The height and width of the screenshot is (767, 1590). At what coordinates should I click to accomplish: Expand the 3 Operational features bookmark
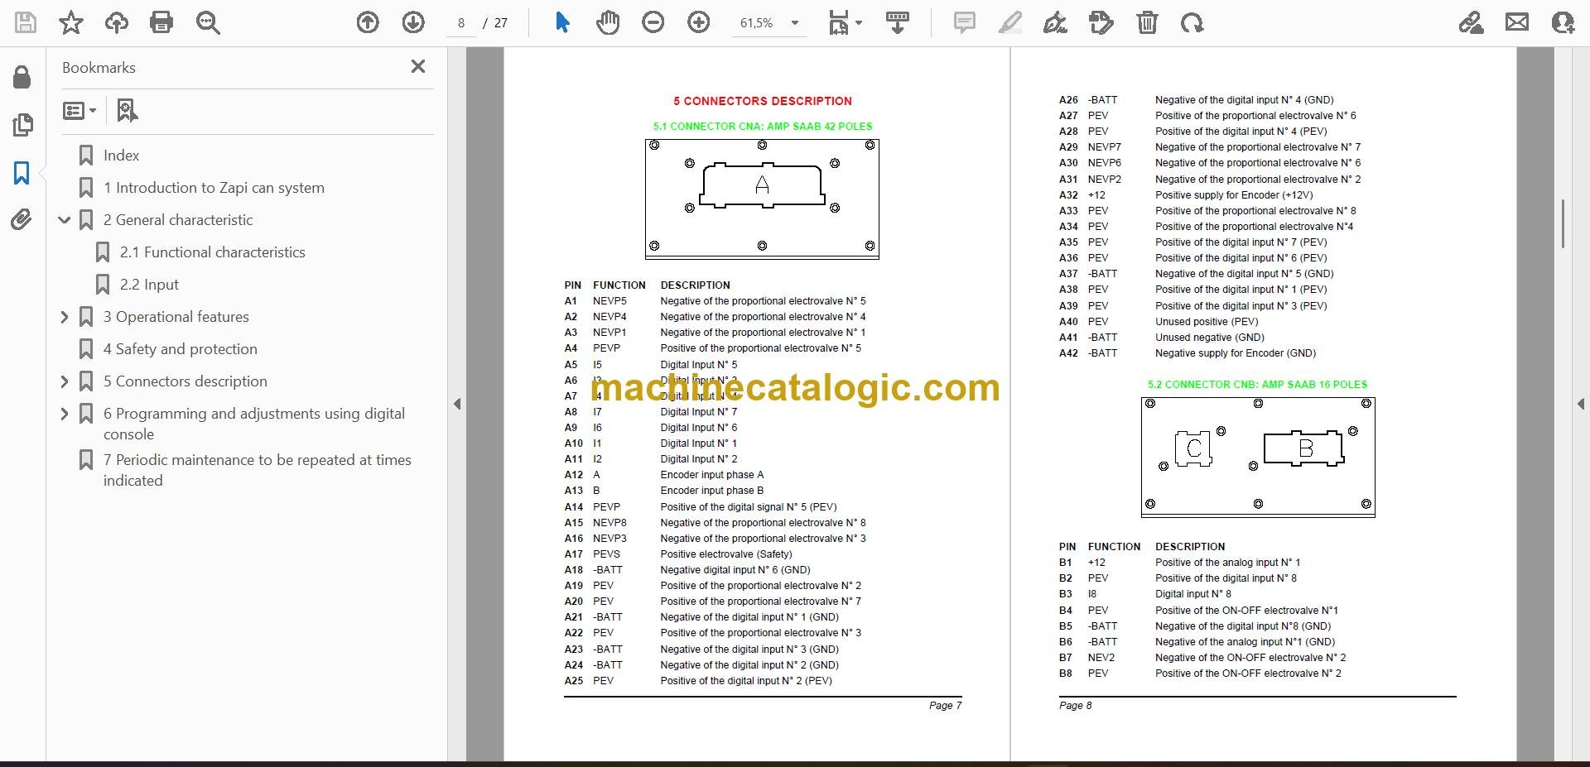(65, 317)
